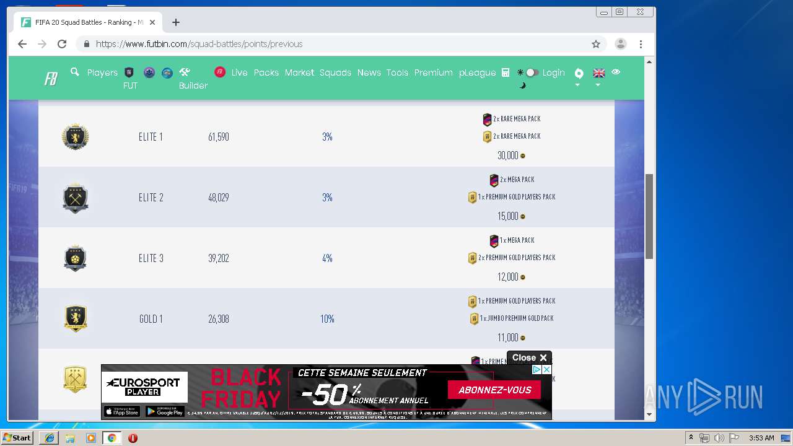Click the eye icon in navbar
This screenshot has height=446, width=793.
coord(616,72)
